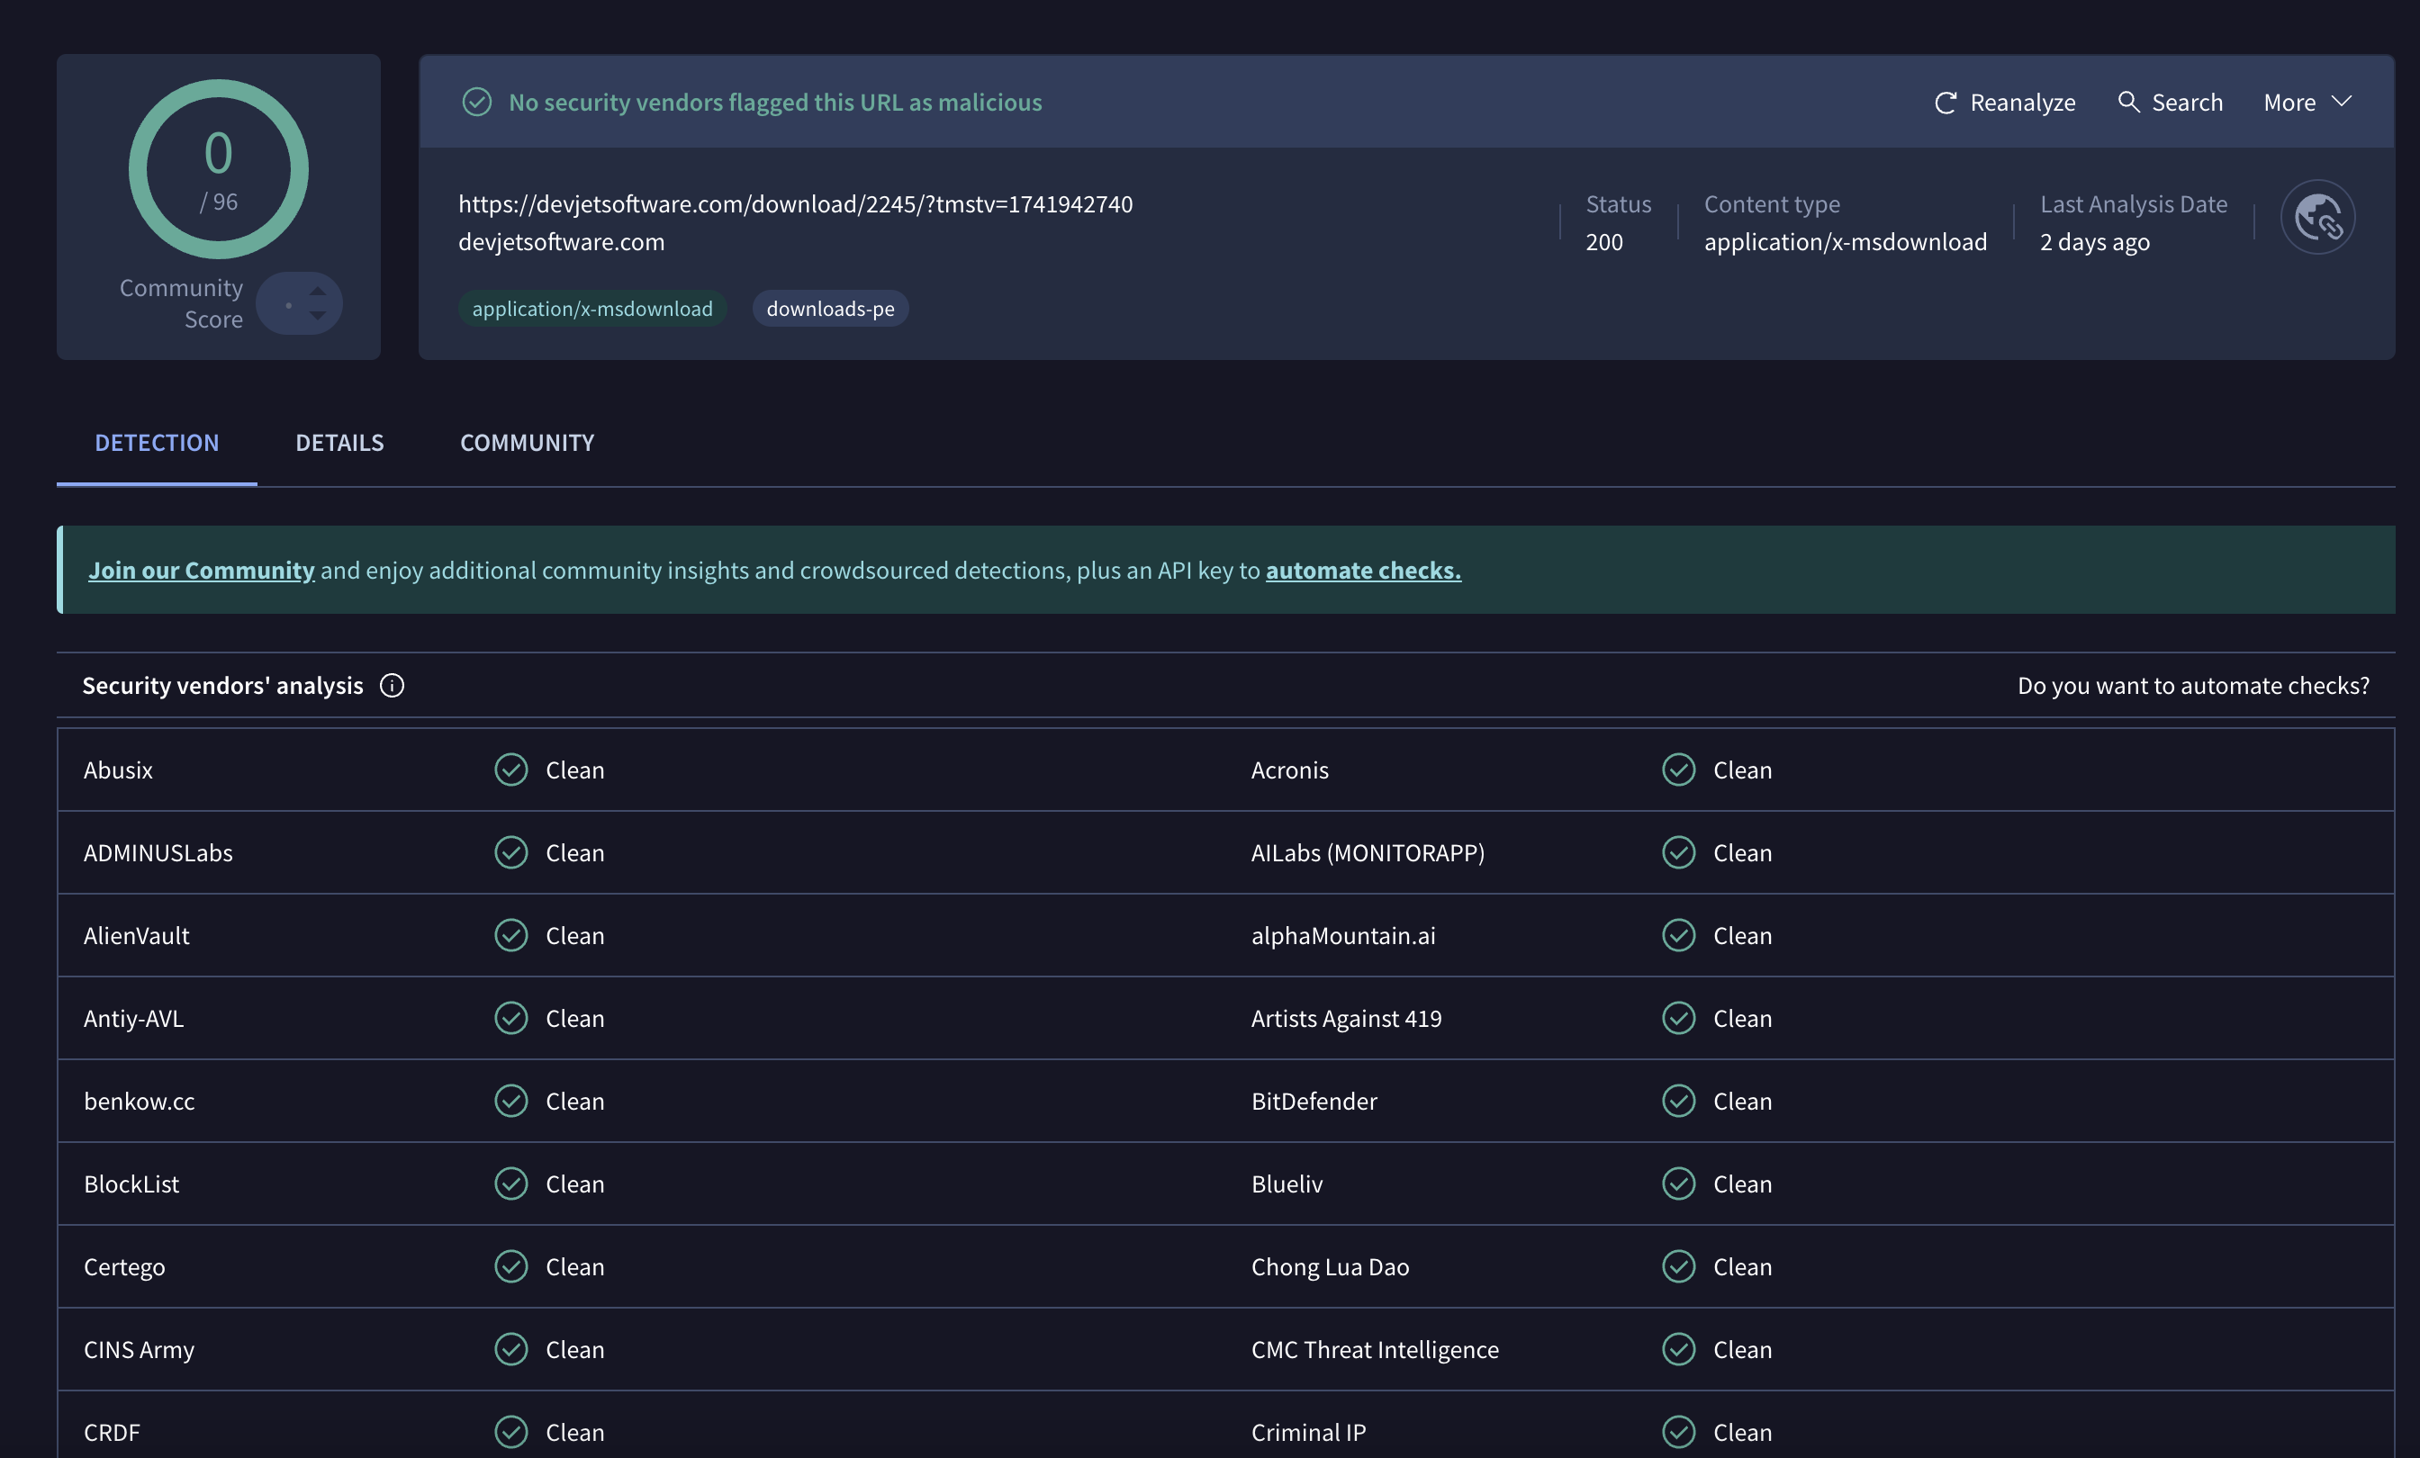The height and width of the screenshot is (1458, 2420).
Task: Upvote the community score arrow
Action: click(x=317, y=292)
